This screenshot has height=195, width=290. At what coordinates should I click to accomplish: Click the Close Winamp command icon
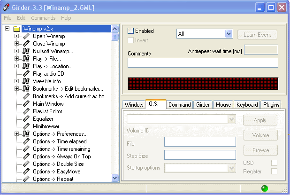click(x=26, y=44)
